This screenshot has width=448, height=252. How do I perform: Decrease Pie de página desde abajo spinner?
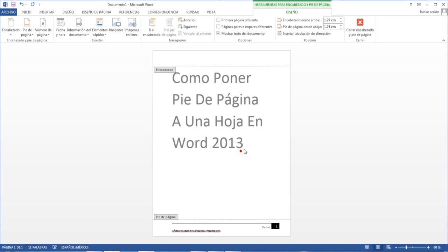341,28
